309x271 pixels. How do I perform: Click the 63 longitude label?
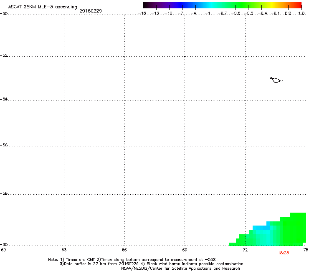point(64,250)
